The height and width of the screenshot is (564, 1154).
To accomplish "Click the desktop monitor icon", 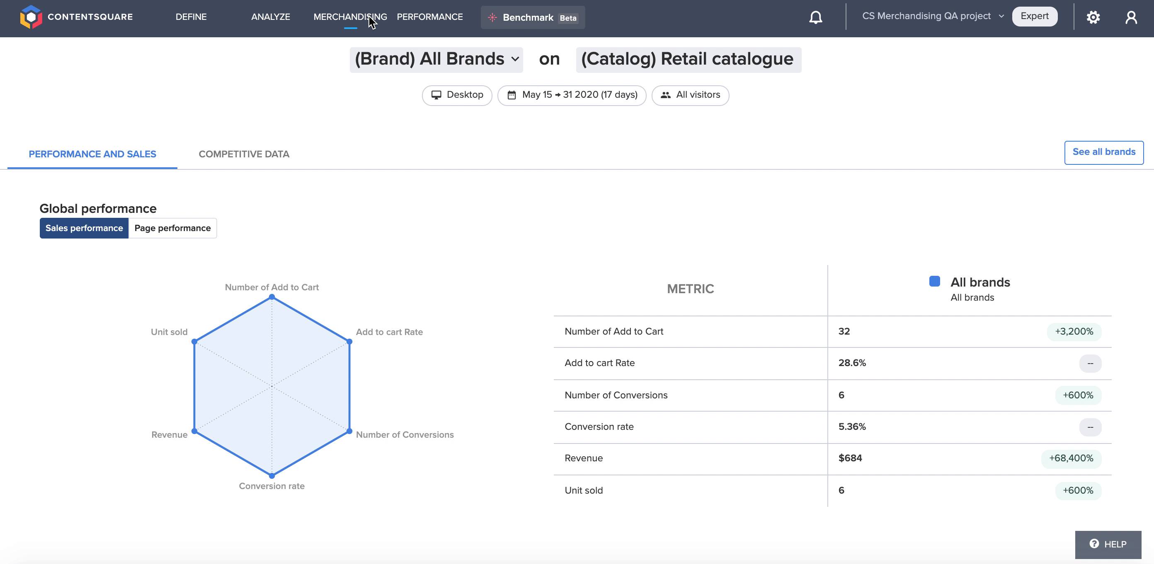I will (x=436, y=95).
